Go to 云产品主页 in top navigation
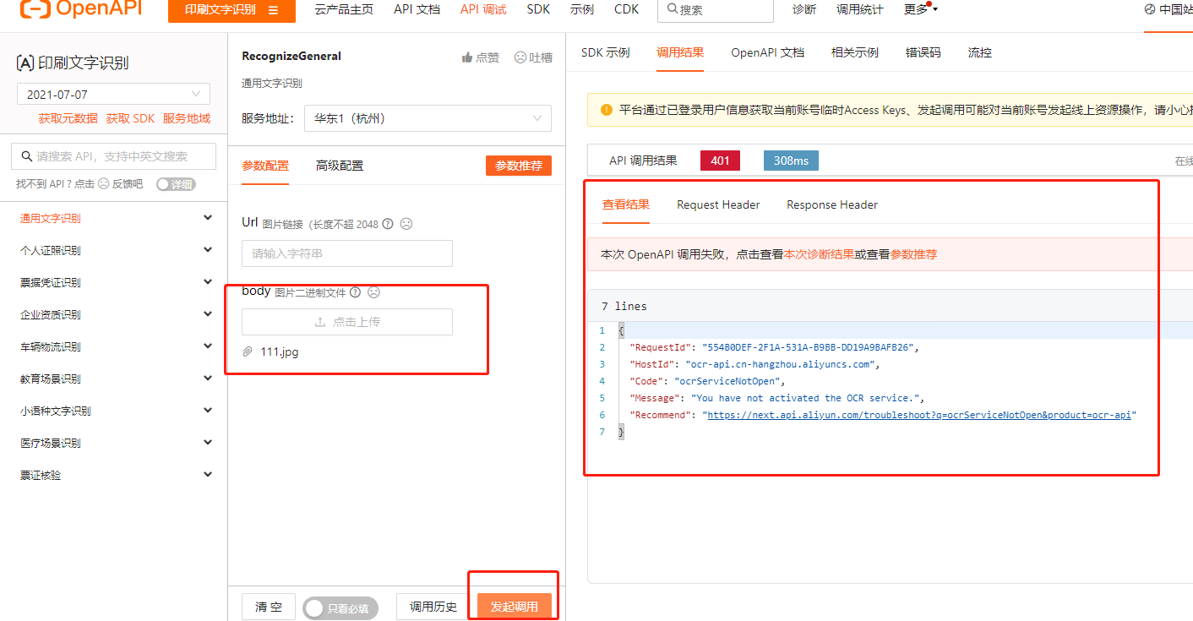This screenshot has height=621, width=1193. pyautogui.click(x=344, y=9)
